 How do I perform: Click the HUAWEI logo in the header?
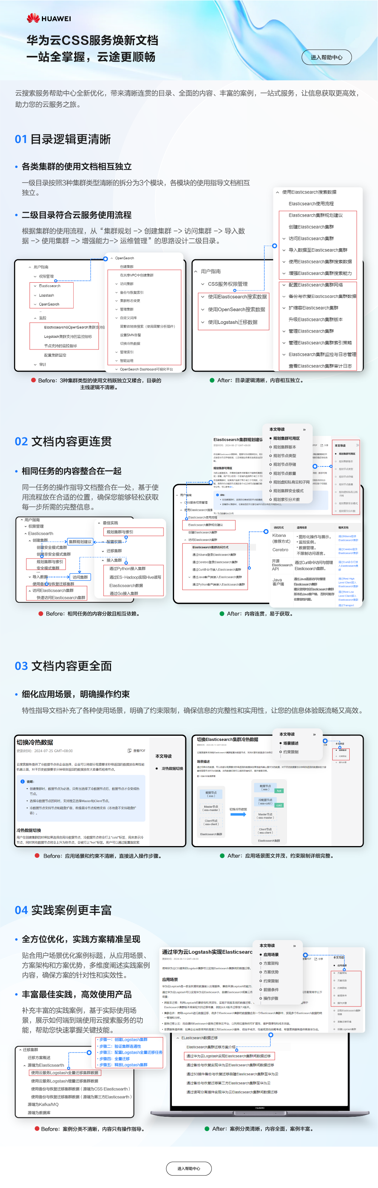tap(48, 18)
